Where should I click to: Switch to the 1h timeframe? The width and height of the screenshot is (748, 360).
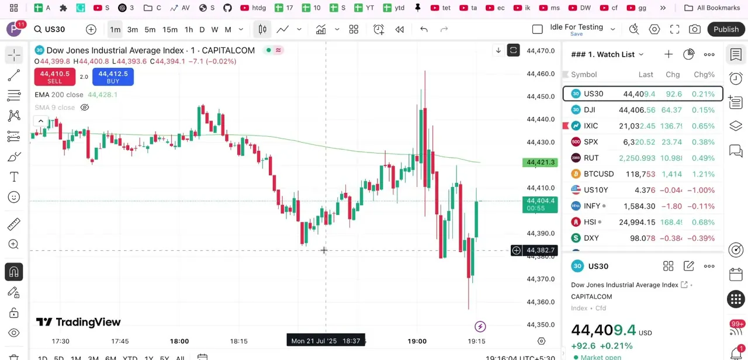pyautogui.click(x=189, y=29)
